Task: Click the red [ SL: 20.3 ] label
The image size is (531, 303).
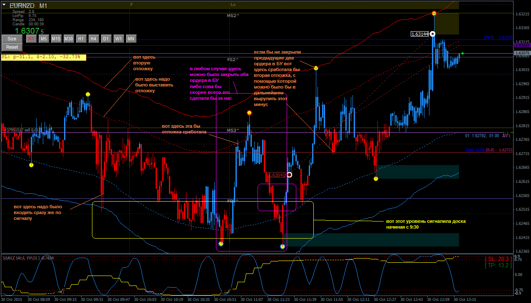Action: pyautogui.click(x=499, y=259)
